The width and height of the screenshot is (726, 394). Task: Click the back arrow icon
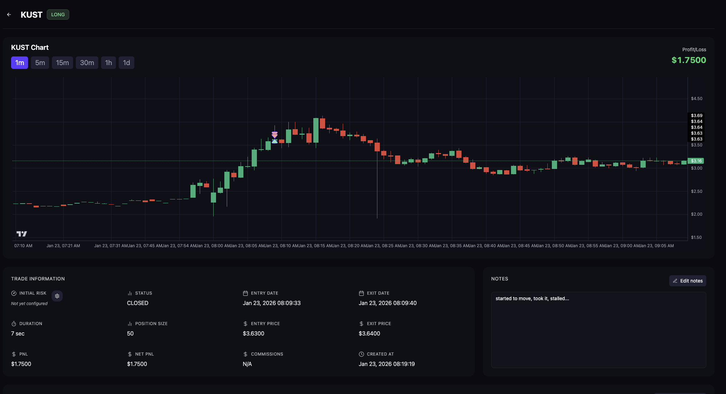(x=9, y=15)
